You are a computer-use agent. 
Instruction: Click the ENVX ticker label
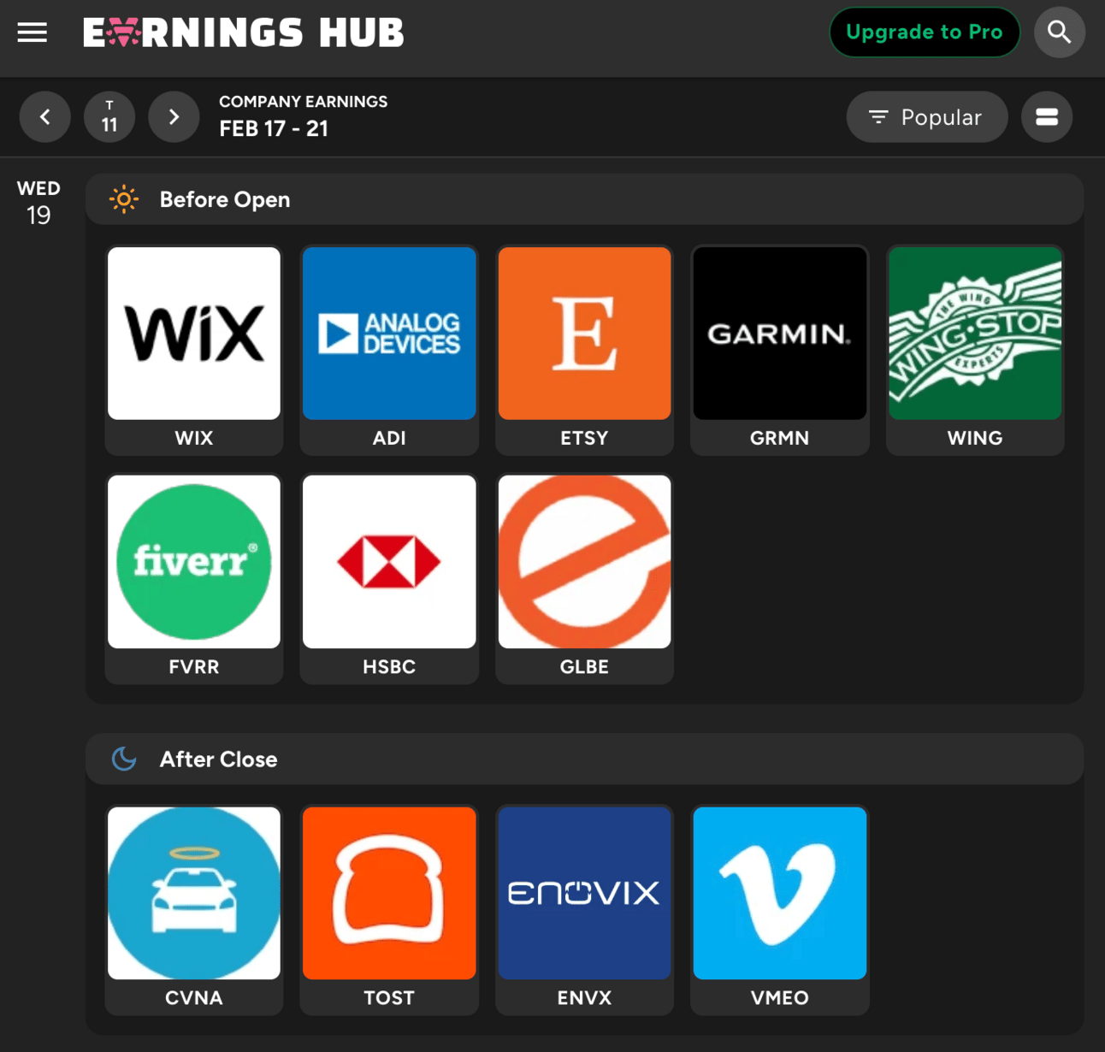[x=584, y=997]
